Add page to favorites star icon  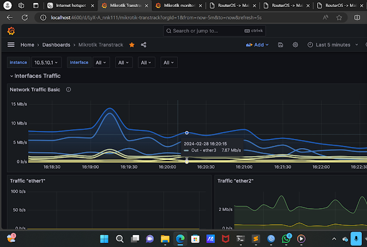339,18
